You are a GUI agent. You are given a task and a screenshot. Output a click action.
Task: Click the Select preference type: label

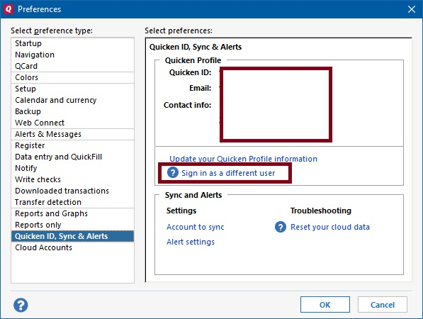[x=52, y=30]
